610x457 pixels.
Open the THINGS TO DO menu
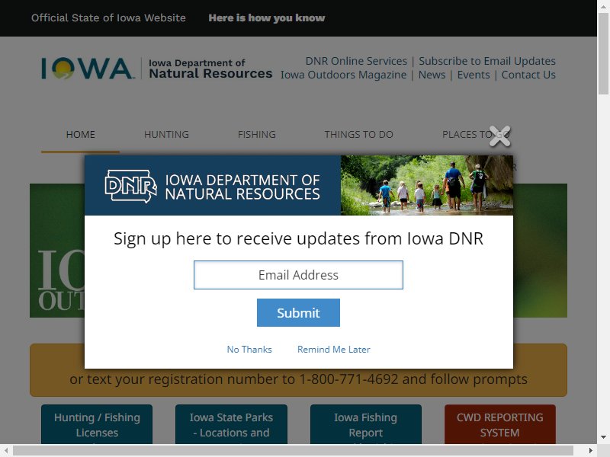click(358, 135)
